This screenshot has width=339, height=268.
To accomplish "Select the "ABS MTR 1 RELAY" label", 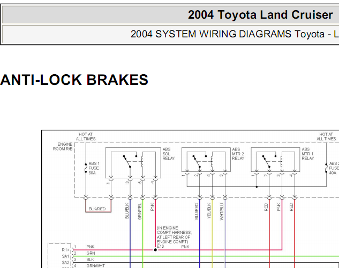I will [x=307, y=154].
